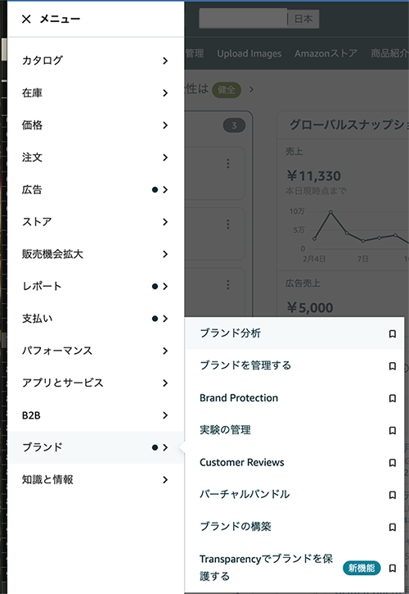Screen dimensions: 409x594
Task: Click the Upload Images tab in the top bar
Action: [x=249, y=54]
